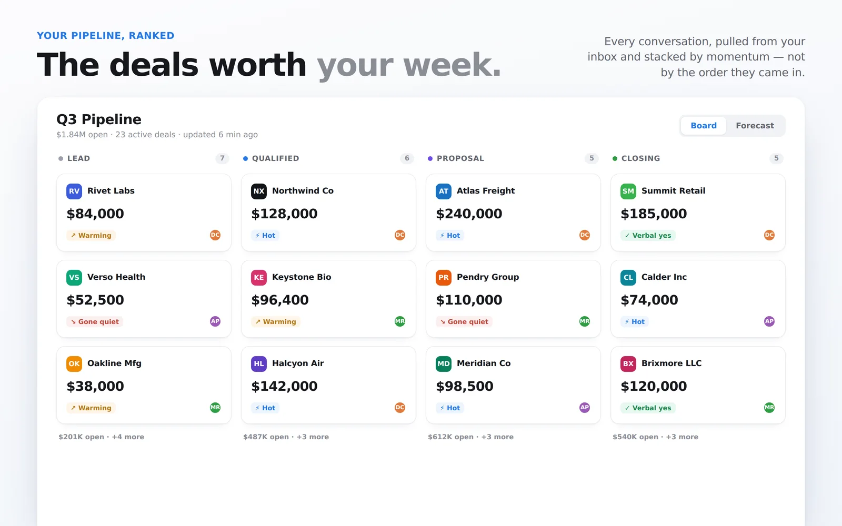Viewport: 842px width, 526px height.
Task: Click the DC owner avatar on Halcyon Air
Action: pyautogui.click(x=400, y=408)
